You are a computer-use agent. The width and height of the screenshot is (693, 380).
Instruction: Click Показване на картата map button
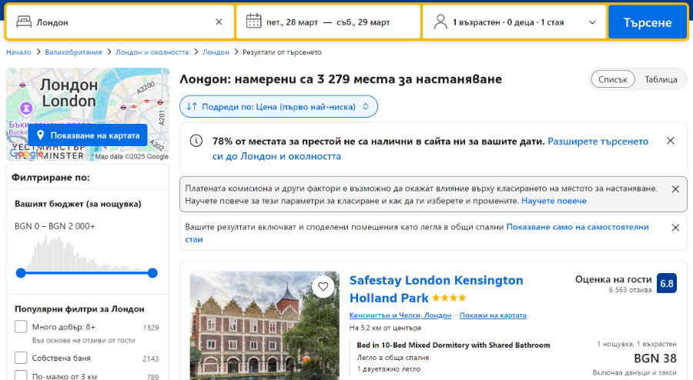point(88,135)
